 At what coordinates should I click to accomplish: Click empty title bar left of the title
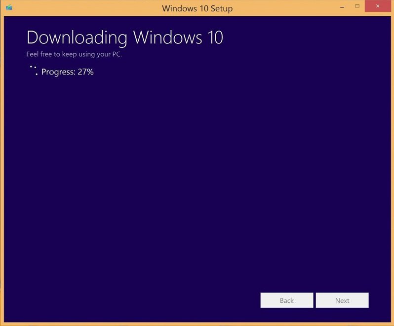click(84, 8)
